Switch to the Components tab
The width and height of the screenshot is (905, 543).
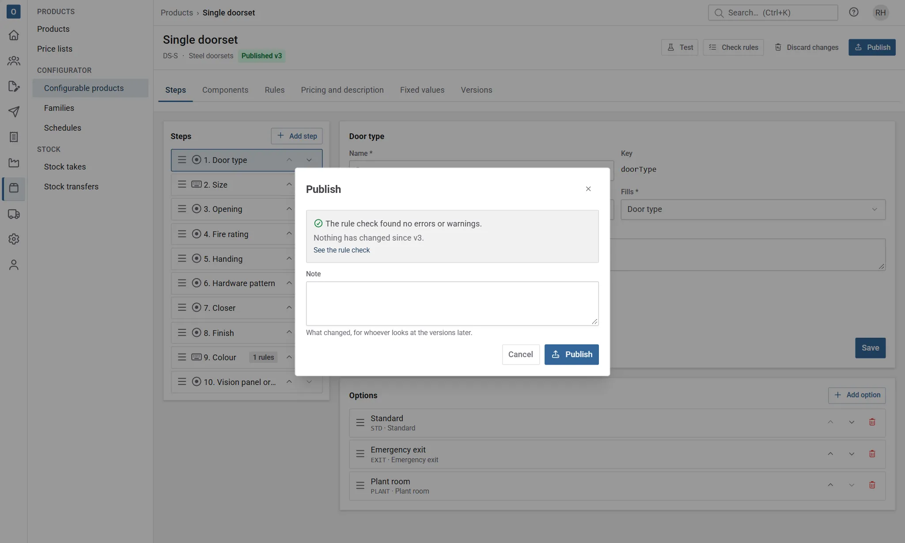(x=225, y=90)
